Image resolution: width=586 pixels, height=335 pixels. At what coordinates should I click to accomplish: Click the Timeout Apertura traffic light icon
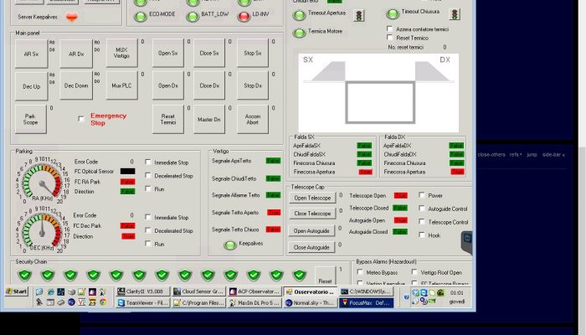pos(358,15)
